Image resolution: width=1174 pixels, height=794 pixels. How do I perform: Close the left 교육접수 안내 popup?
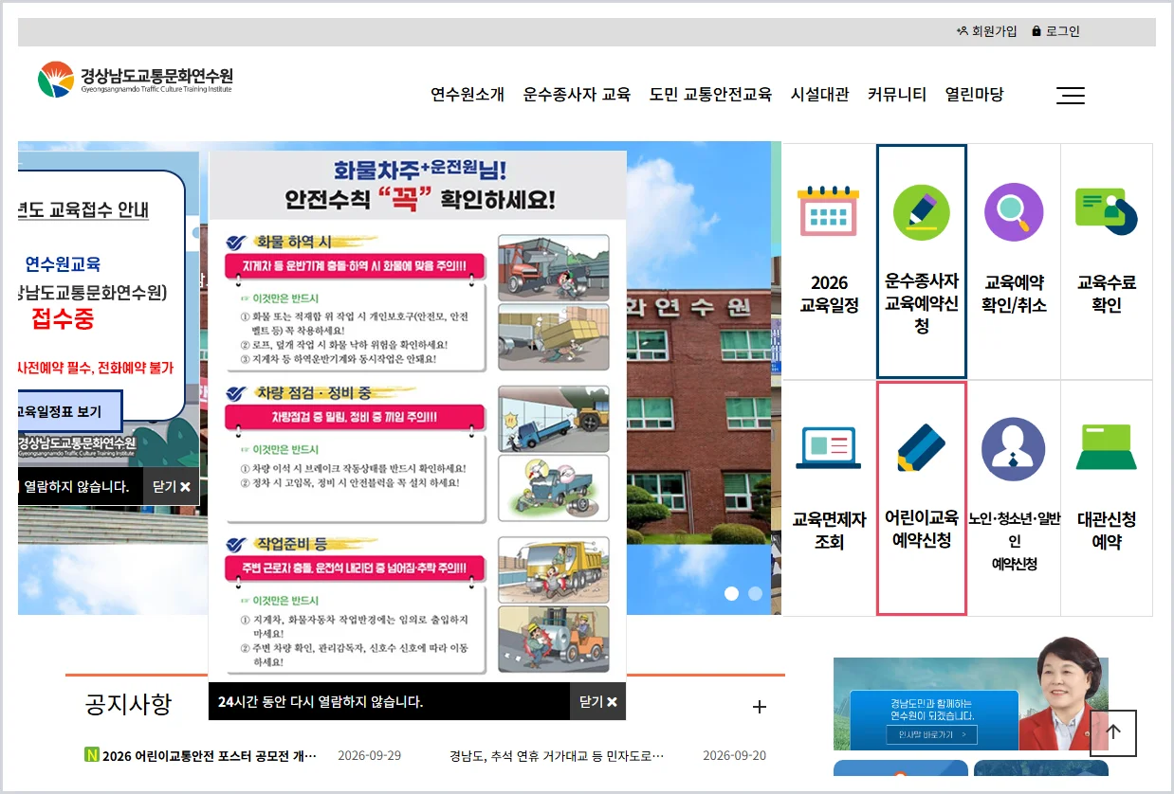coord(172,486)
